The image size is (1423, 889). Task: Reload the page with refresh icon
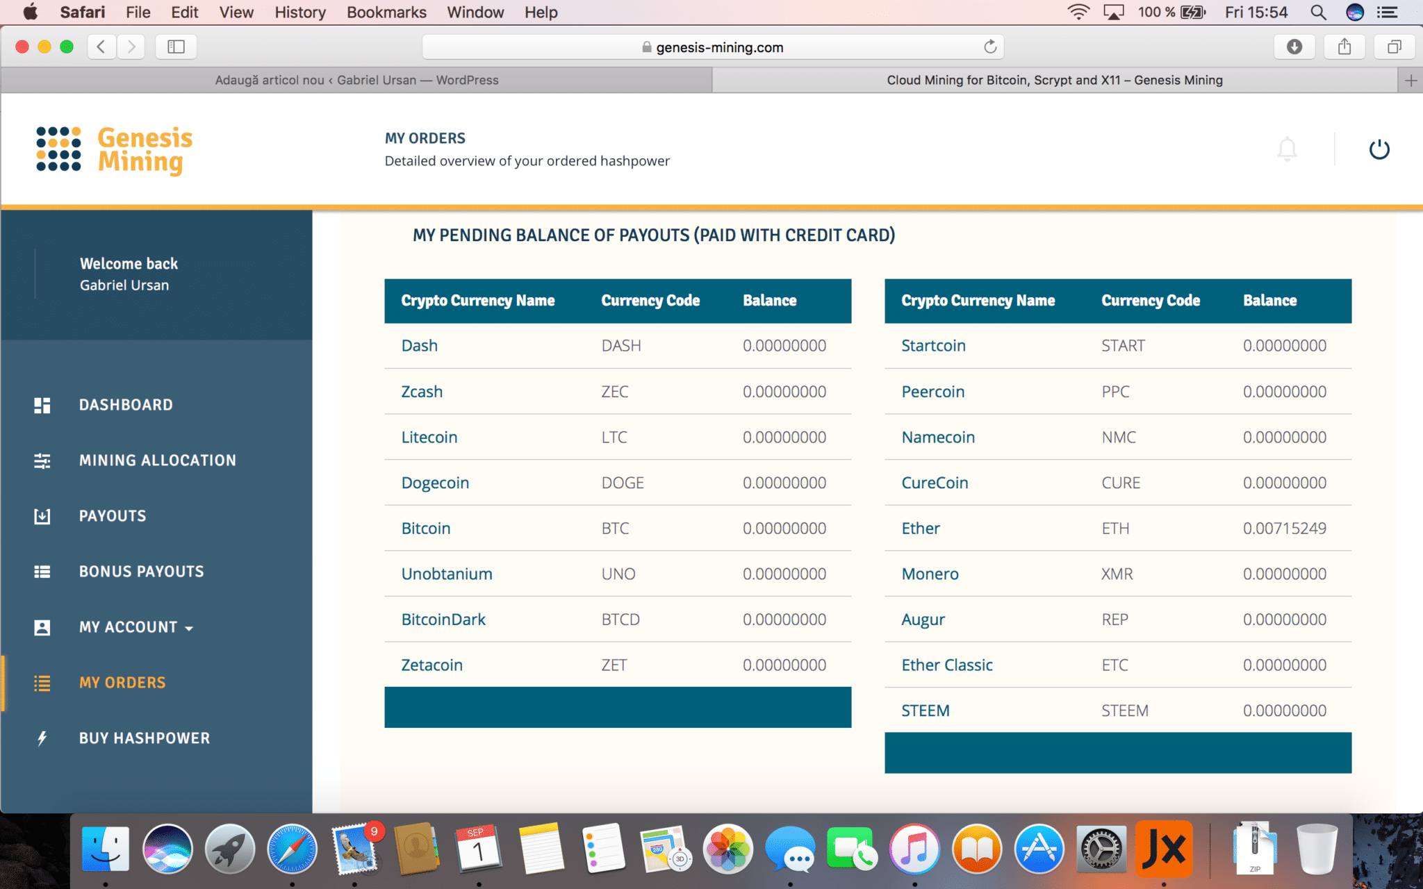990,47
